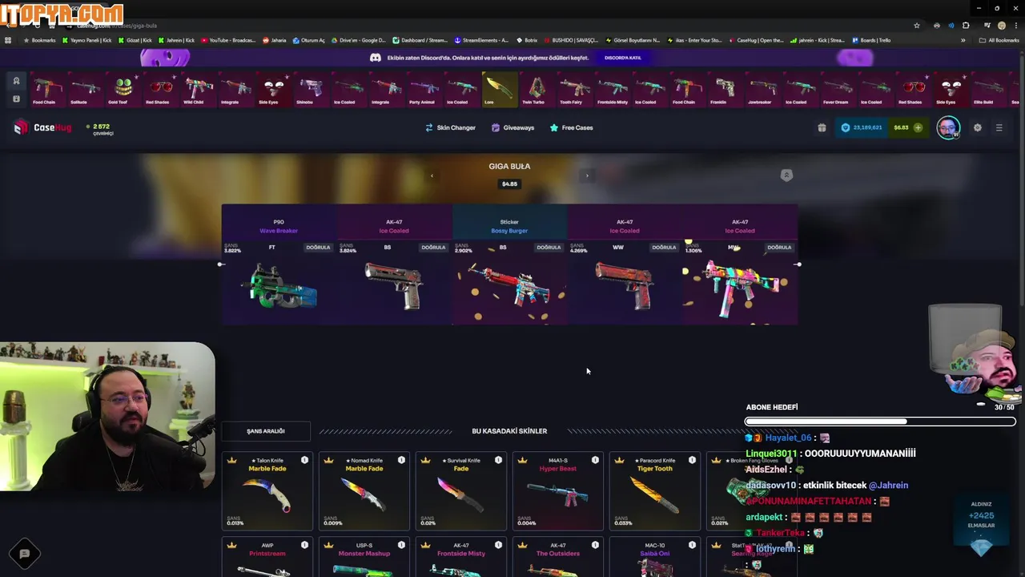
Task: Click the MAC-10 Saibā Oni title
Action: (654, 554)
